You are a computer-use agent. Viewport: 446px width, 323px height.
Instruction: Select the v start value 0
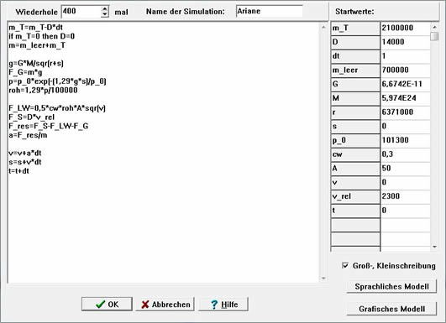(x=406, y=182)
